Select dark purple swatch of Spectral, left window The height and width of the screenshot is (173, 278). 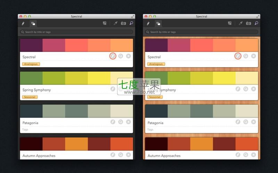tap(31, 45)
